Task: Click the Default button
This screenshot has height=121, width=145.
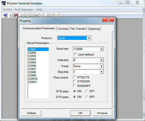Action: point(31,113)
